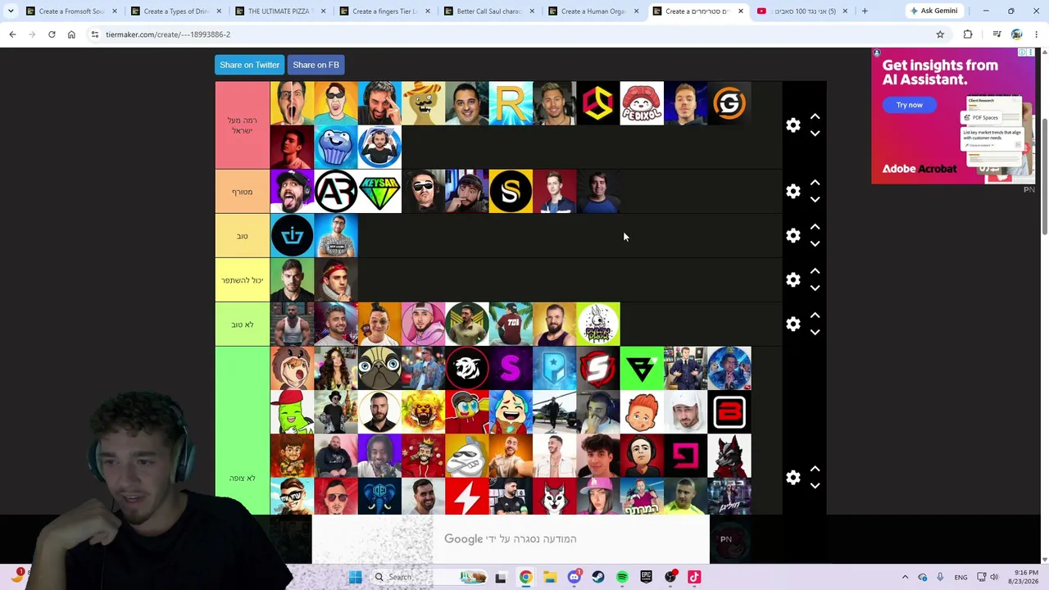The width and height of the screenshot is (1049, 590).
Task: Click the Ask Gemini button
Action: pyautogui.click(x=933, y=11)
